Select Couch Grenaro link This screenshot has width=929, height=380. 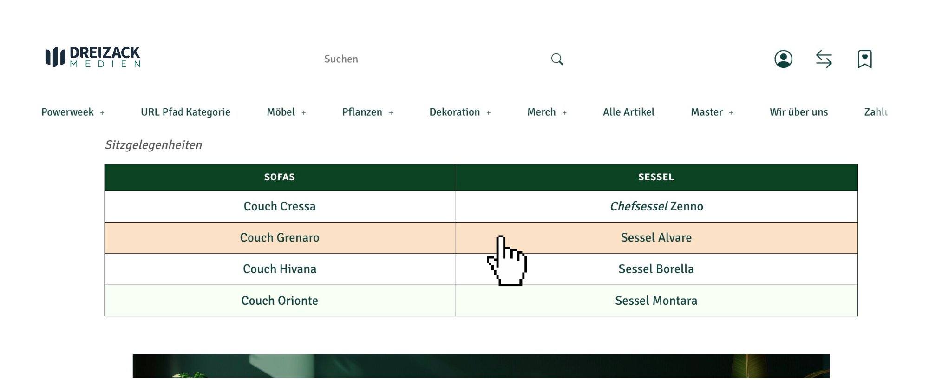280,237
